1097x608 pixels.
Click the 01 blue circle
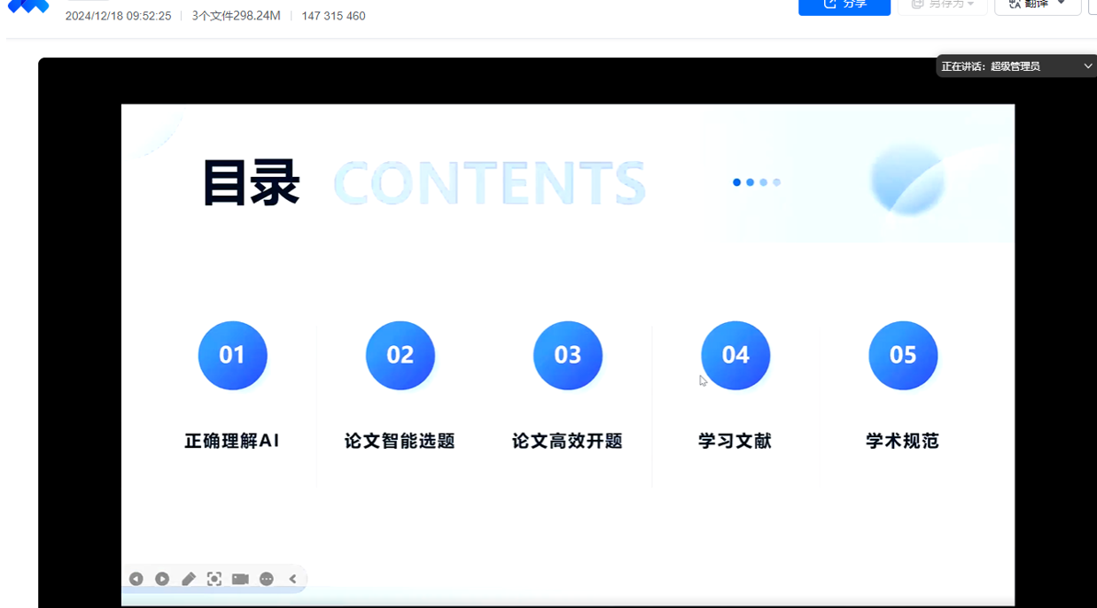(x=232, y=355)
